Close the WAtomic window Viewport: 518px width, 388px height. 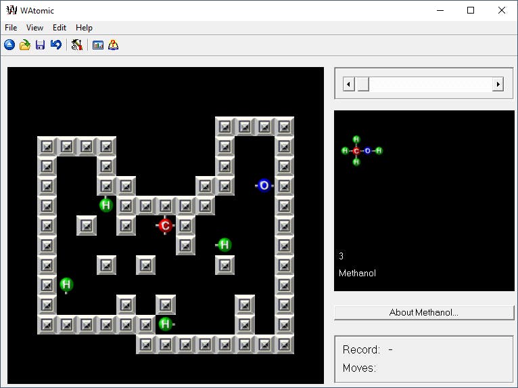[x=502, y=10]
